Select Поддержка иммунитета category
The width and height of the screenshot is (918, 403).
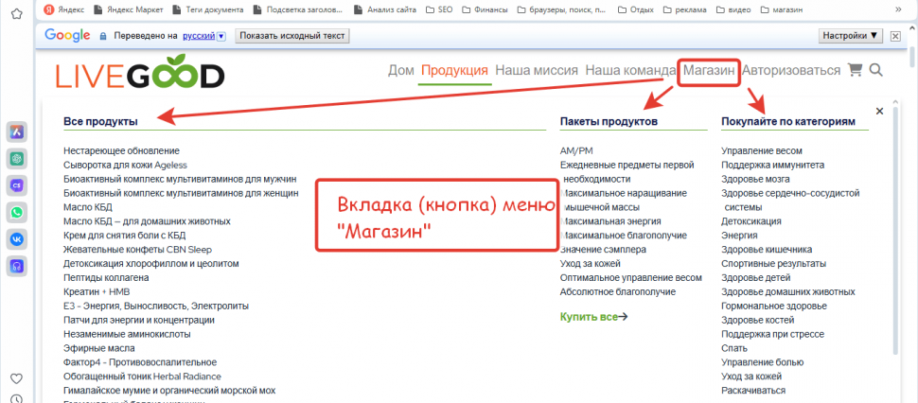(x=773, y=165)
